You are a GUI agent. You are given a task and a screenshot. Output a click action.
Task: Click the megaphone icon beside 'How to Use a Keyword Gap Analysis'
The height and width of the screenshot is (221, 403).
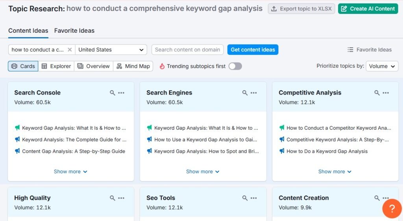[x=149, y=139]
